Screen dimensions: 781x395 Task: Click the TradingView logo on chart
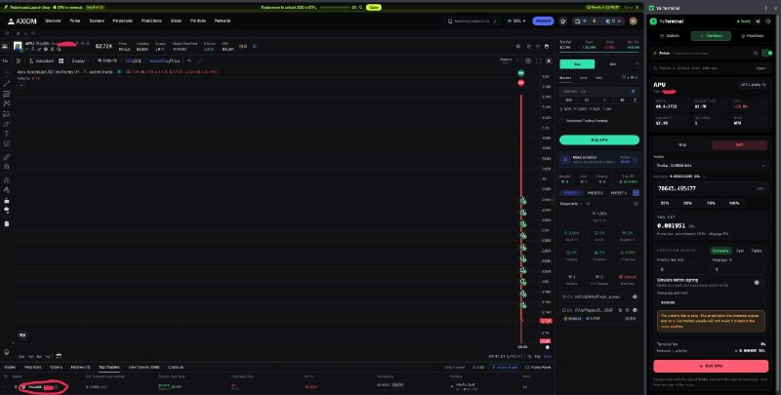22,336
